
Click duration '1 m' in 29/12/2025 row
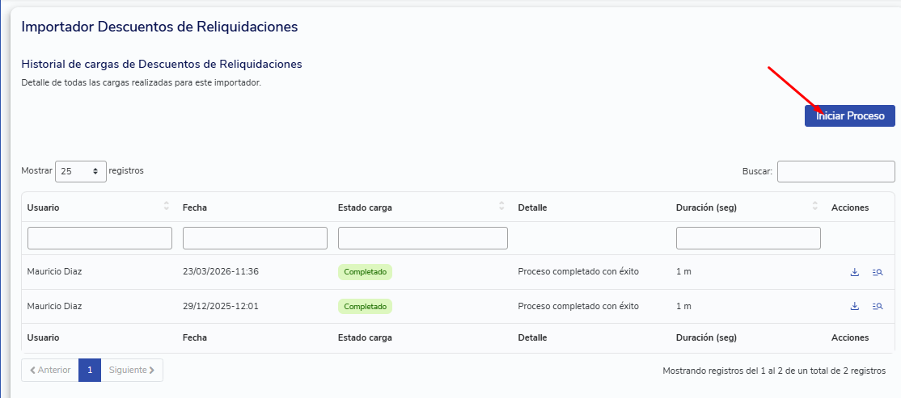click(683, 306)
